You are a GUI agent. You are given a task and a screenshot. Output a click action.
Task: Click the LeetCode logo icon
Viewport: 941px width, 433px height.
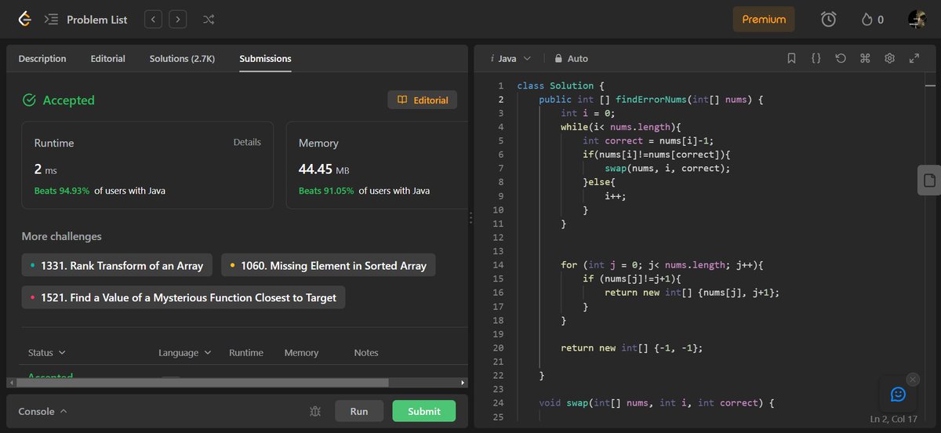coord(24,20)
